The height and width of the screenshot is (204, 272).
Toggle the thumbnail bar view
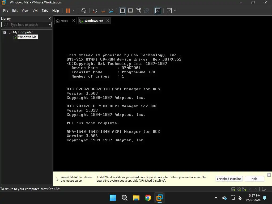pyautogui.click(x=130, y=11)
